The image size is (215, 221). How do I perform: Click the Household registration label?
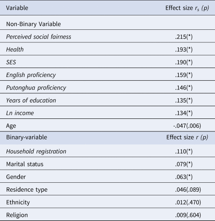click(x=36, y=152)
